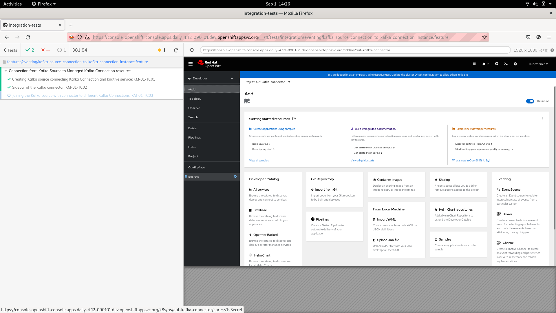
Task: Open Activities in the GNOME top bar
Action: 12,4
